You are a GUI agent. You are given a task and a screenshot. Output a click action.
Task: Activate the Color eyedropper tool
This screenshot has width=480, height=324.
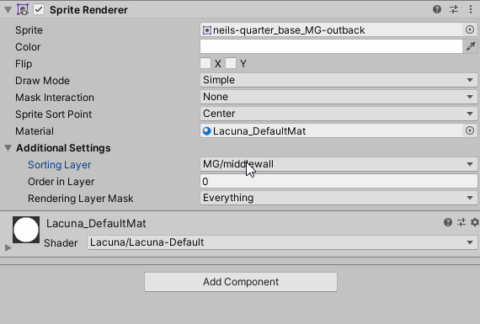click(471, 46)
